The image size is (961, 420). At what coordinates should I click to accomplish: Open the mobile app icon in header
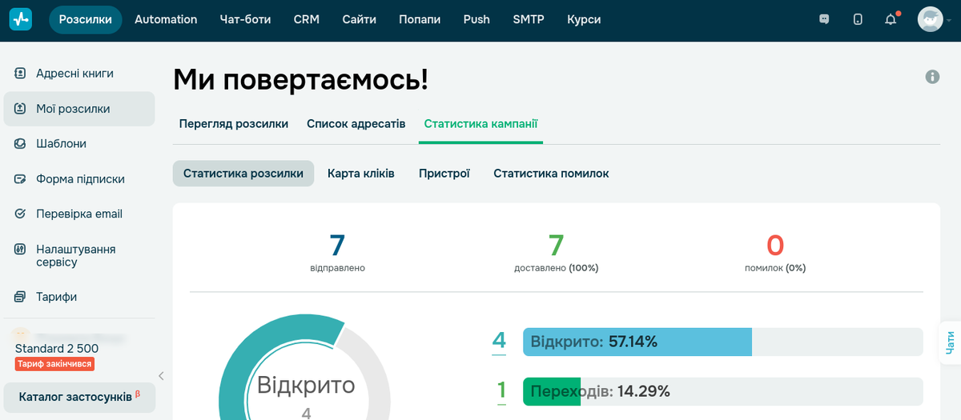coord(858,19)
